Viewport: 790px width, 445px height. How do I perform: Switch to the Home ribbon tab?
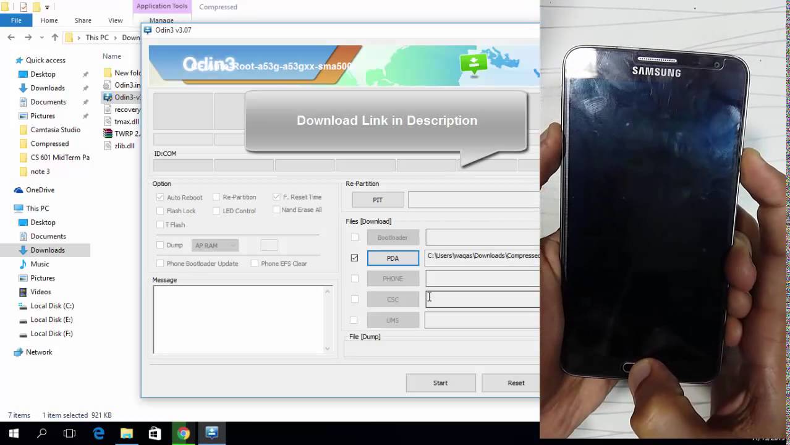tap(49, 20)
